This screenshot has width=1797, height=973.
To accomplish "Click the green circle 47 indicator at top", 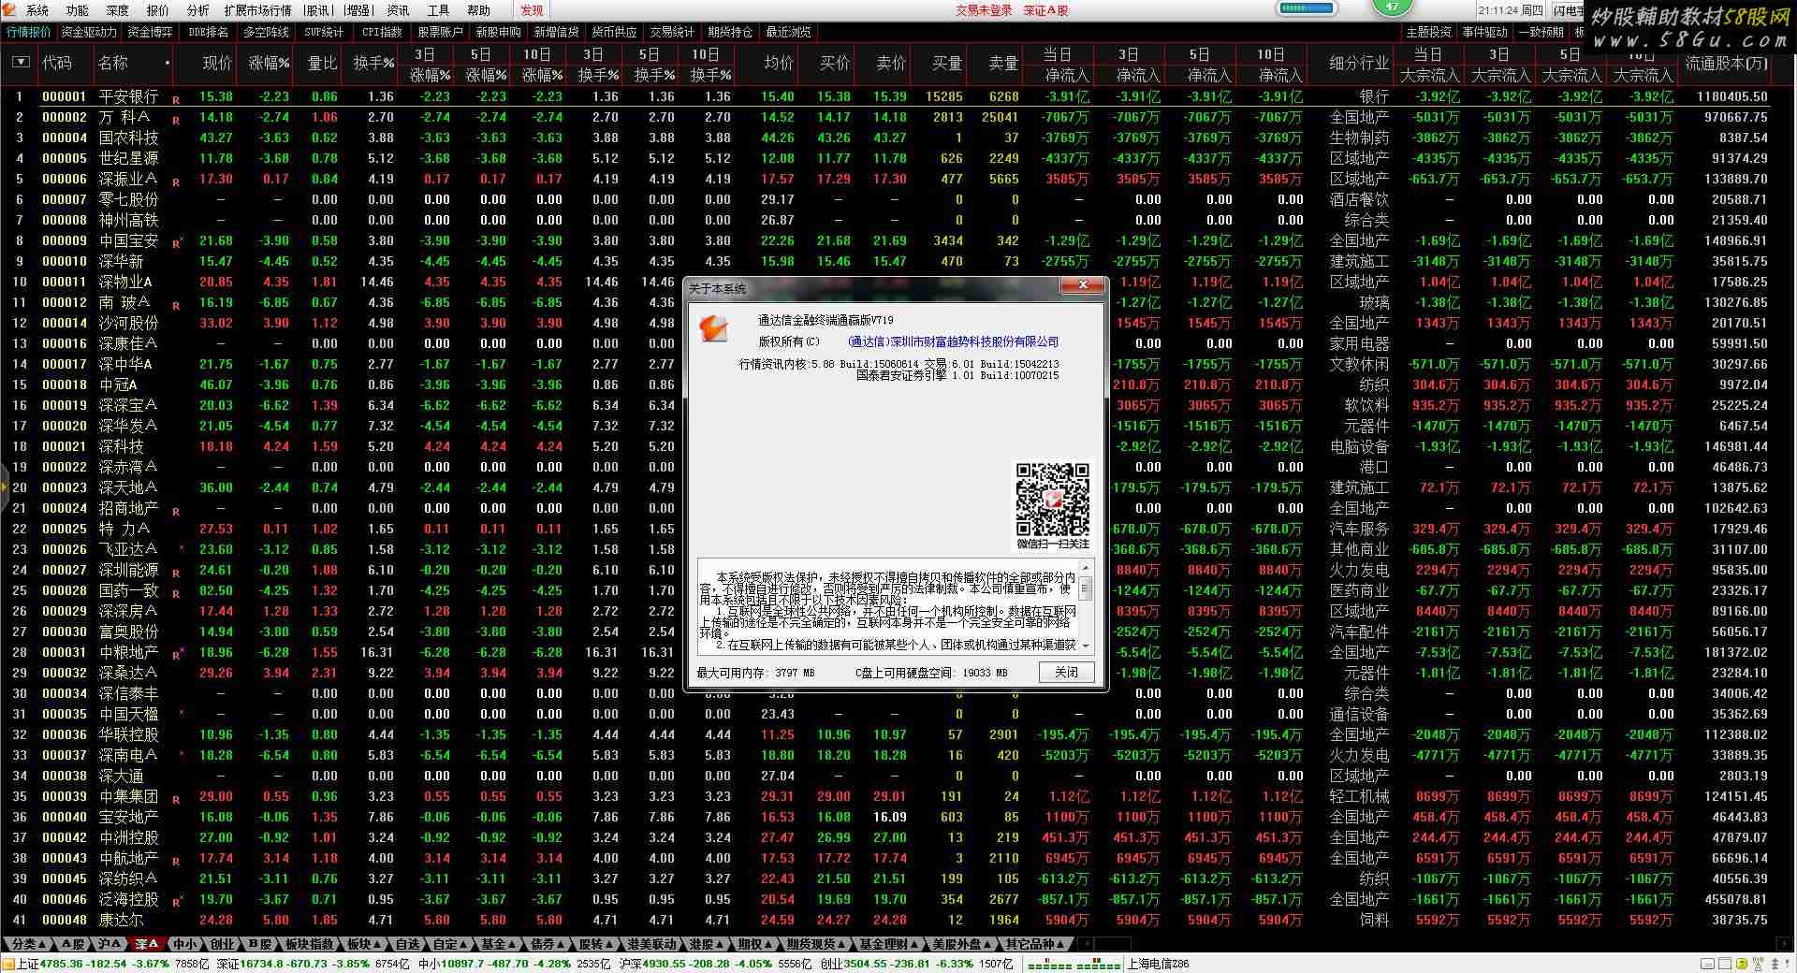I will pos(1393,7).
